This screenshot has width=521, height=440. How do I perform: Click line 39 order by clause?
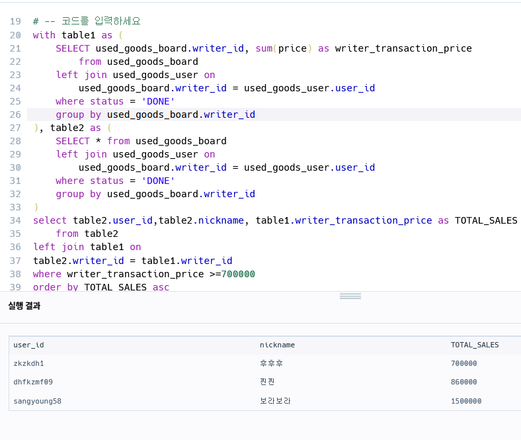[x=101, y=286]
